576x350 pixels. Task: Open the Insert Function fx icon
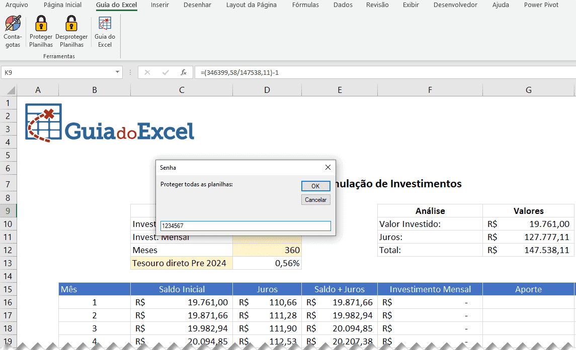(184, 72)
